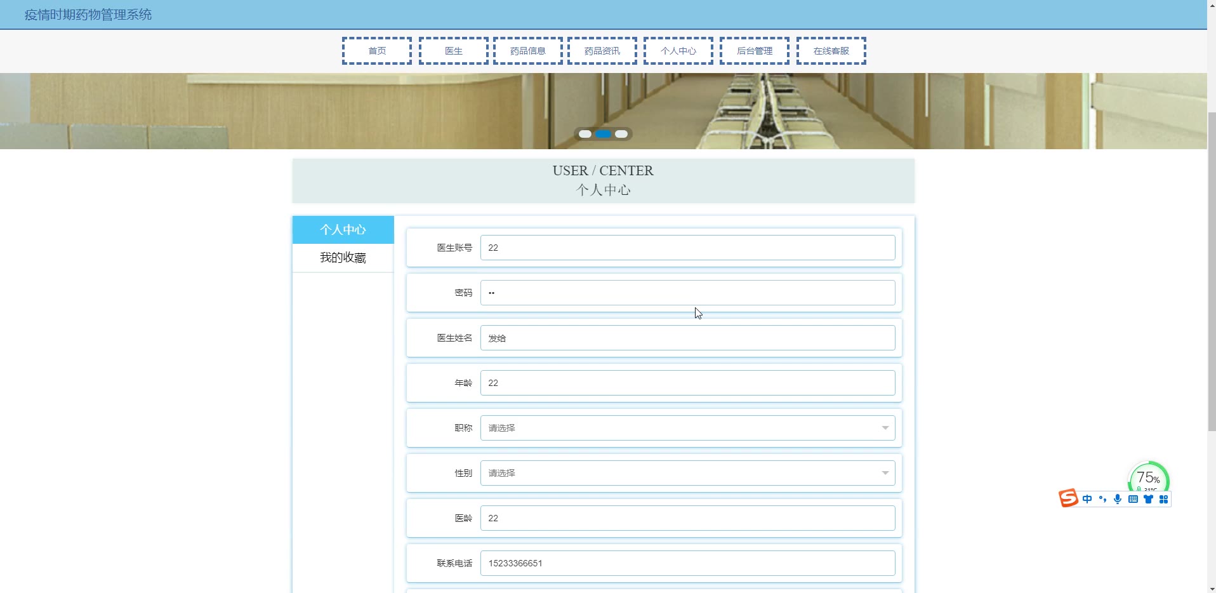Open the 职称 dropdown
The image size is (1216, 593).
tap(688, 428)
